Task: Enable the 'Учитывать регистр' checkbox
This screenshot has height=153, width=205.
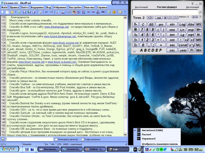Action: pyautogui.click(x=56, y=139)
